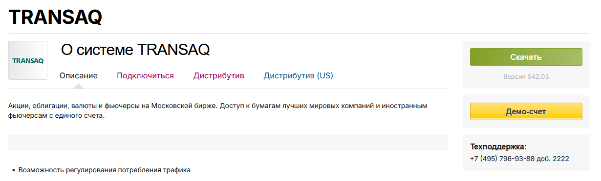Click the bullet item about регулирования потребления трафика

pyautogui.click(x=105, y=170)
